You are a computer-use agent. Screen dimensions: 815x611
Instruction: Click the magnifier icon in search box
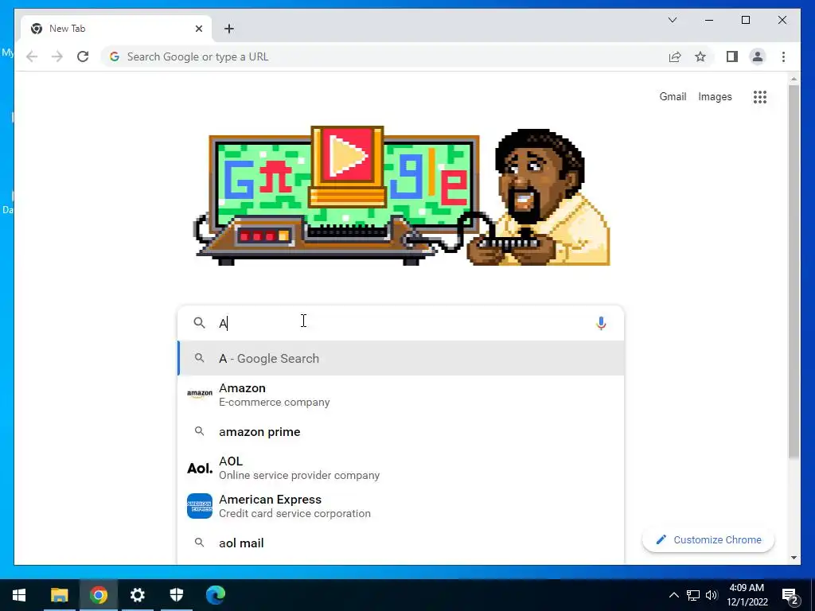pos(199,323)
